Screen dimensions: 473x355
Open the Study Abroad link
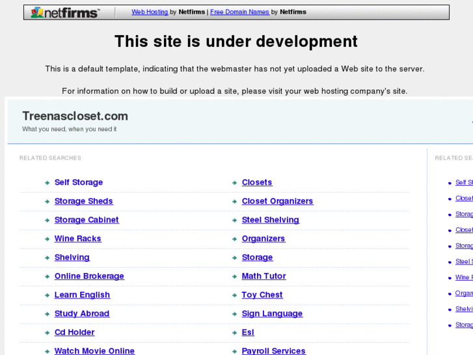(x=82, y=313)
